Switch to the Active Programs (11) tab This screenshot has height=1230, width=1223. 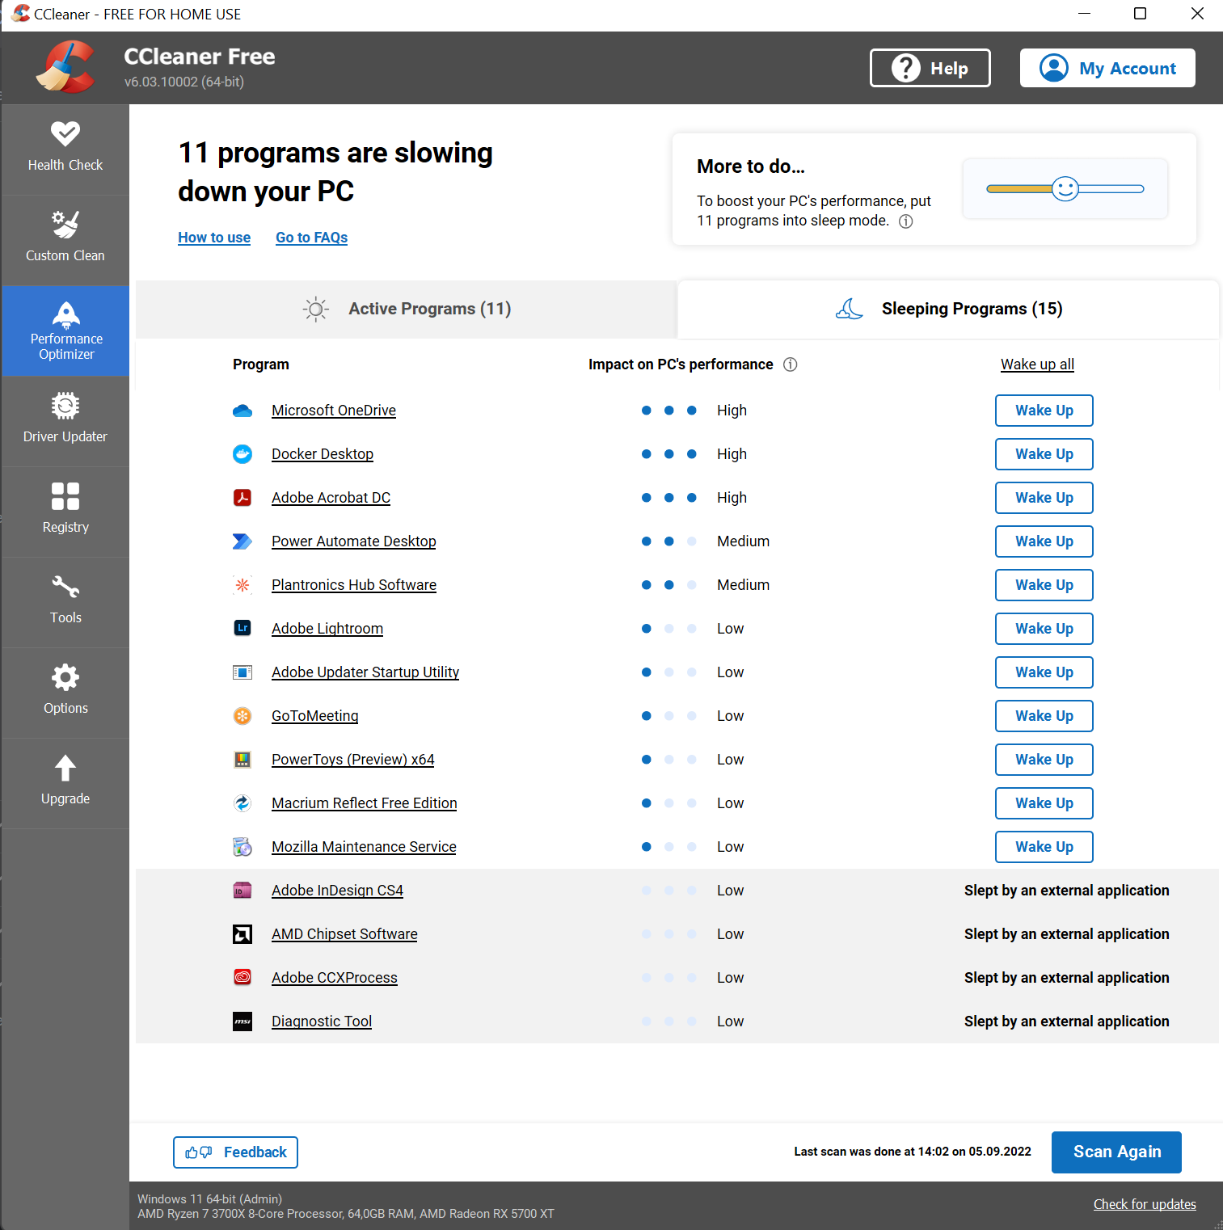(406, 310)
